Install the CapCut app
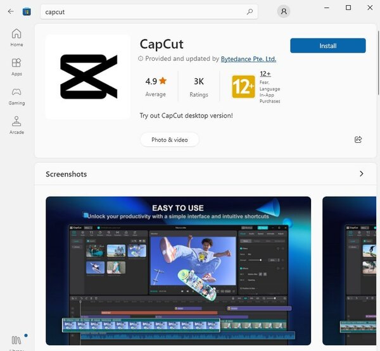This screenshot has height=351, width=380. 327,46
